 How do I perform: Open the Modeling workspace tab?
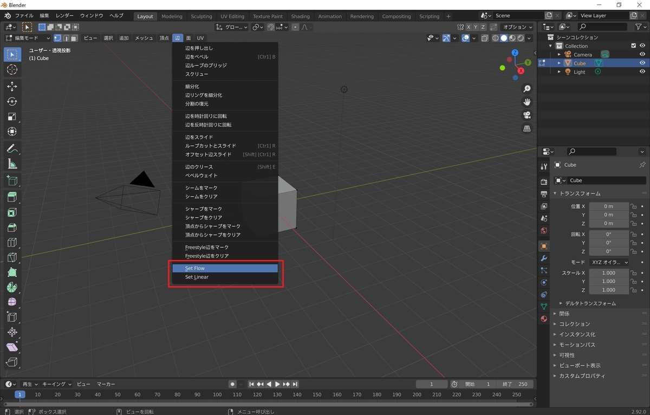[172, 16]
